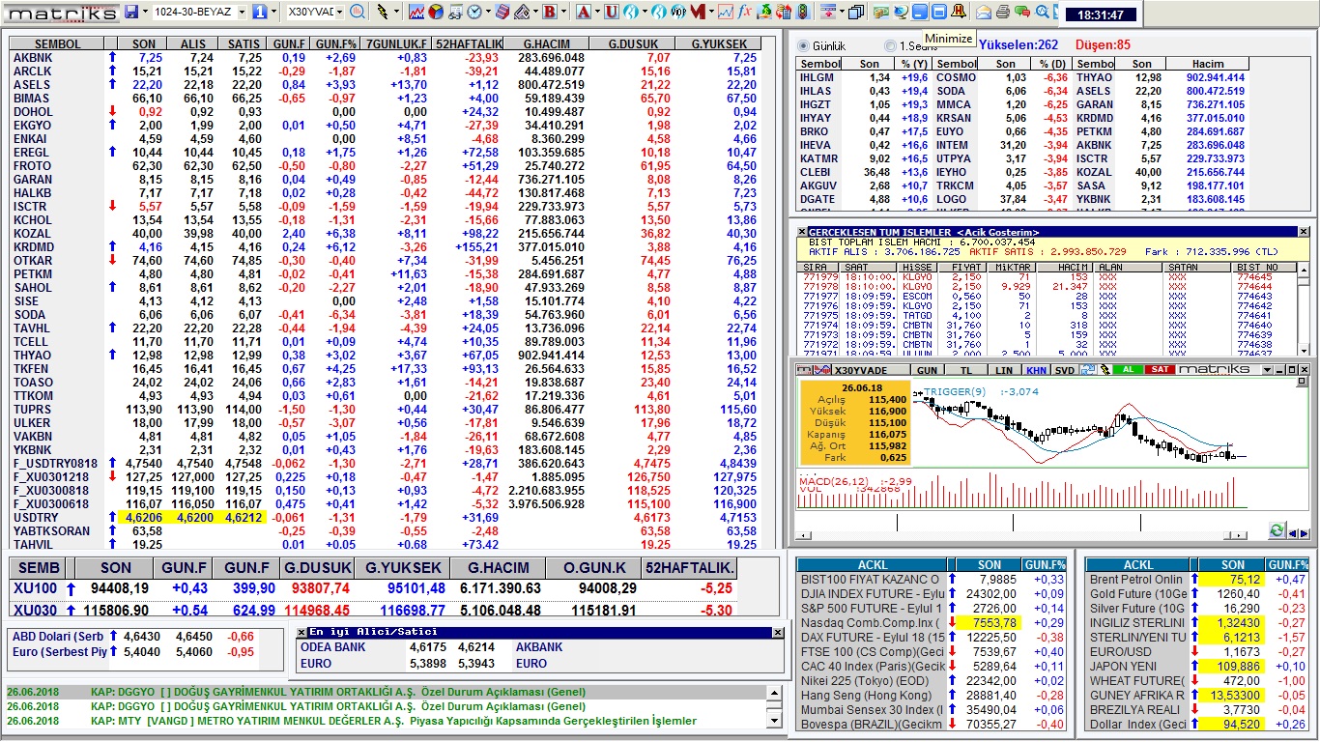Viewport: 1320px width, 742px height.
Task: Click the clock icon in toolbar
Action: point(474,12)
